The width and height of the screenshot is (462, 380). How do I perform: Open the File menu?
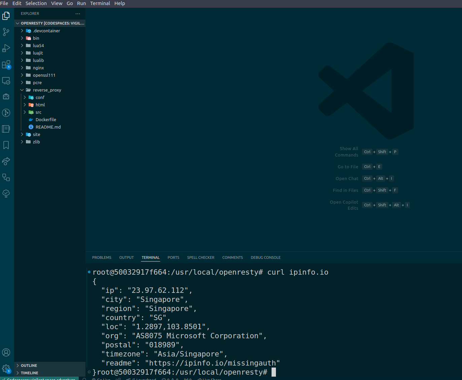tap(4, 3)
